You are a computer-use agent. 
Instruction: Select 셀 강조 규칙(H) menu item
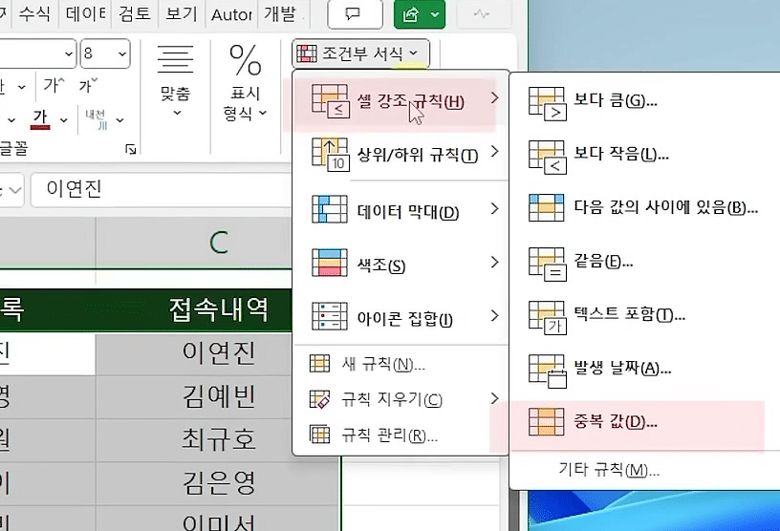click(x=401, y=101)
